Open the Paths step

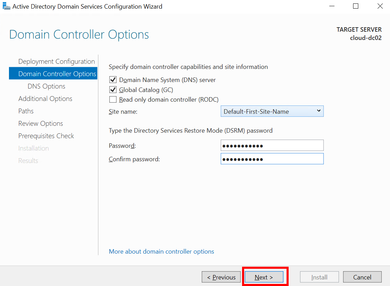click(x=26, y=111)
